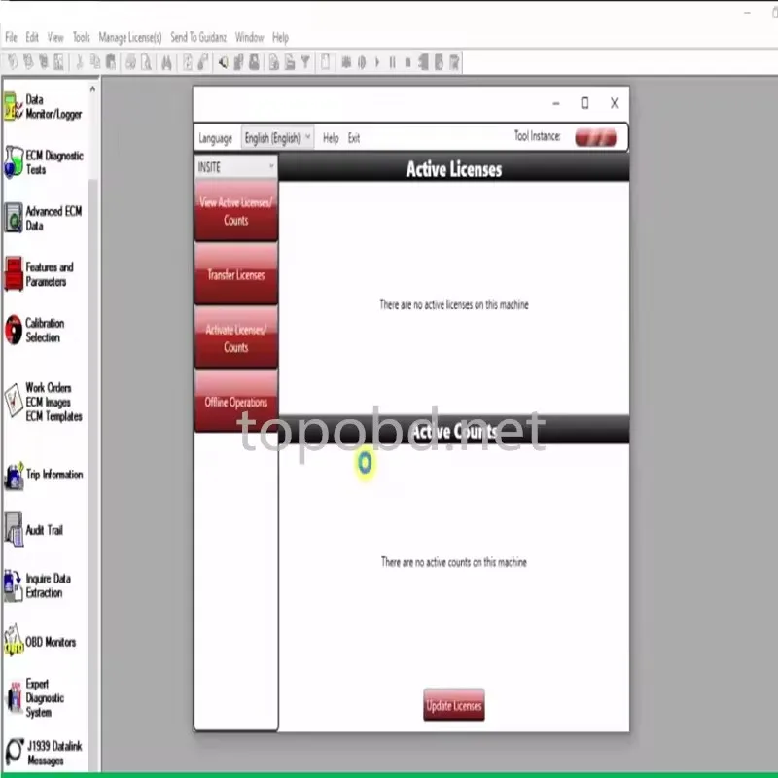This screenshot has height=778, width=778.
Task: Open the English (English) language selector
Action: pyautogui.click(x=277, y=137)
